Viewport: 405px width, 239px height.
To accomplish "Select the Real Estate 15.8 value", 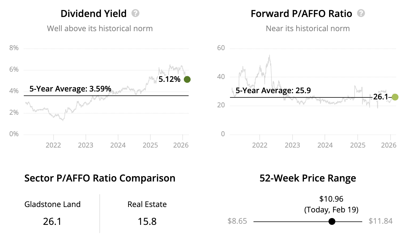I will (x=147, y=221).
